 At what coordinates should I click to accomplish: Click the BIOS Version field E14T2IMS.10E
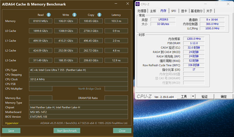point(78,117)
